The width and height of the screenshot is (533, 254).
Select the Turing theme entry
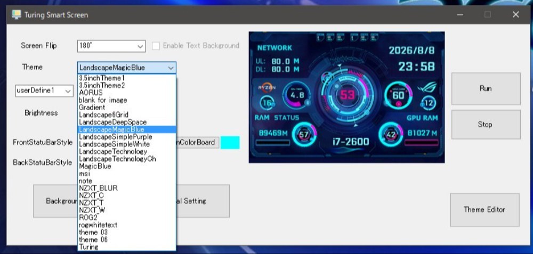click(126, 247)
